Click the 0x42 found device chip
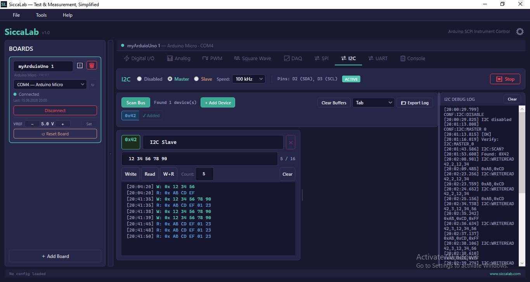The image size is (530, 282). (130, 115)
